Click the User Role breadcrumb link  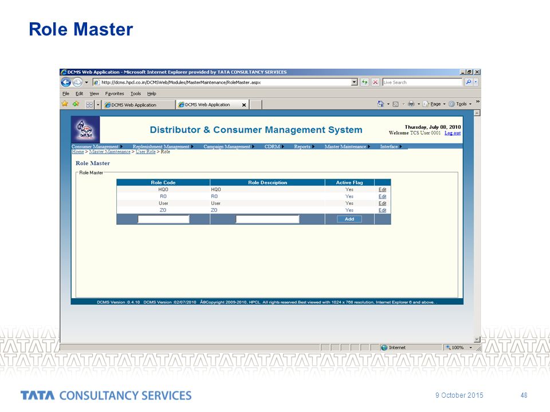coord(146,152)
